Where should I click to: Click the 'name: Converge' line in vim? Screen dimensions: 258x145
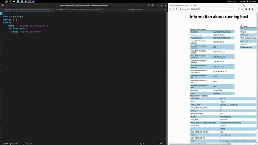[x=12, y=17]
